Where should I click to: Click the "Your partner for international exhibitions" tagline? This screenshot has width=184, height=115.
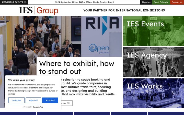click(124, 10)
